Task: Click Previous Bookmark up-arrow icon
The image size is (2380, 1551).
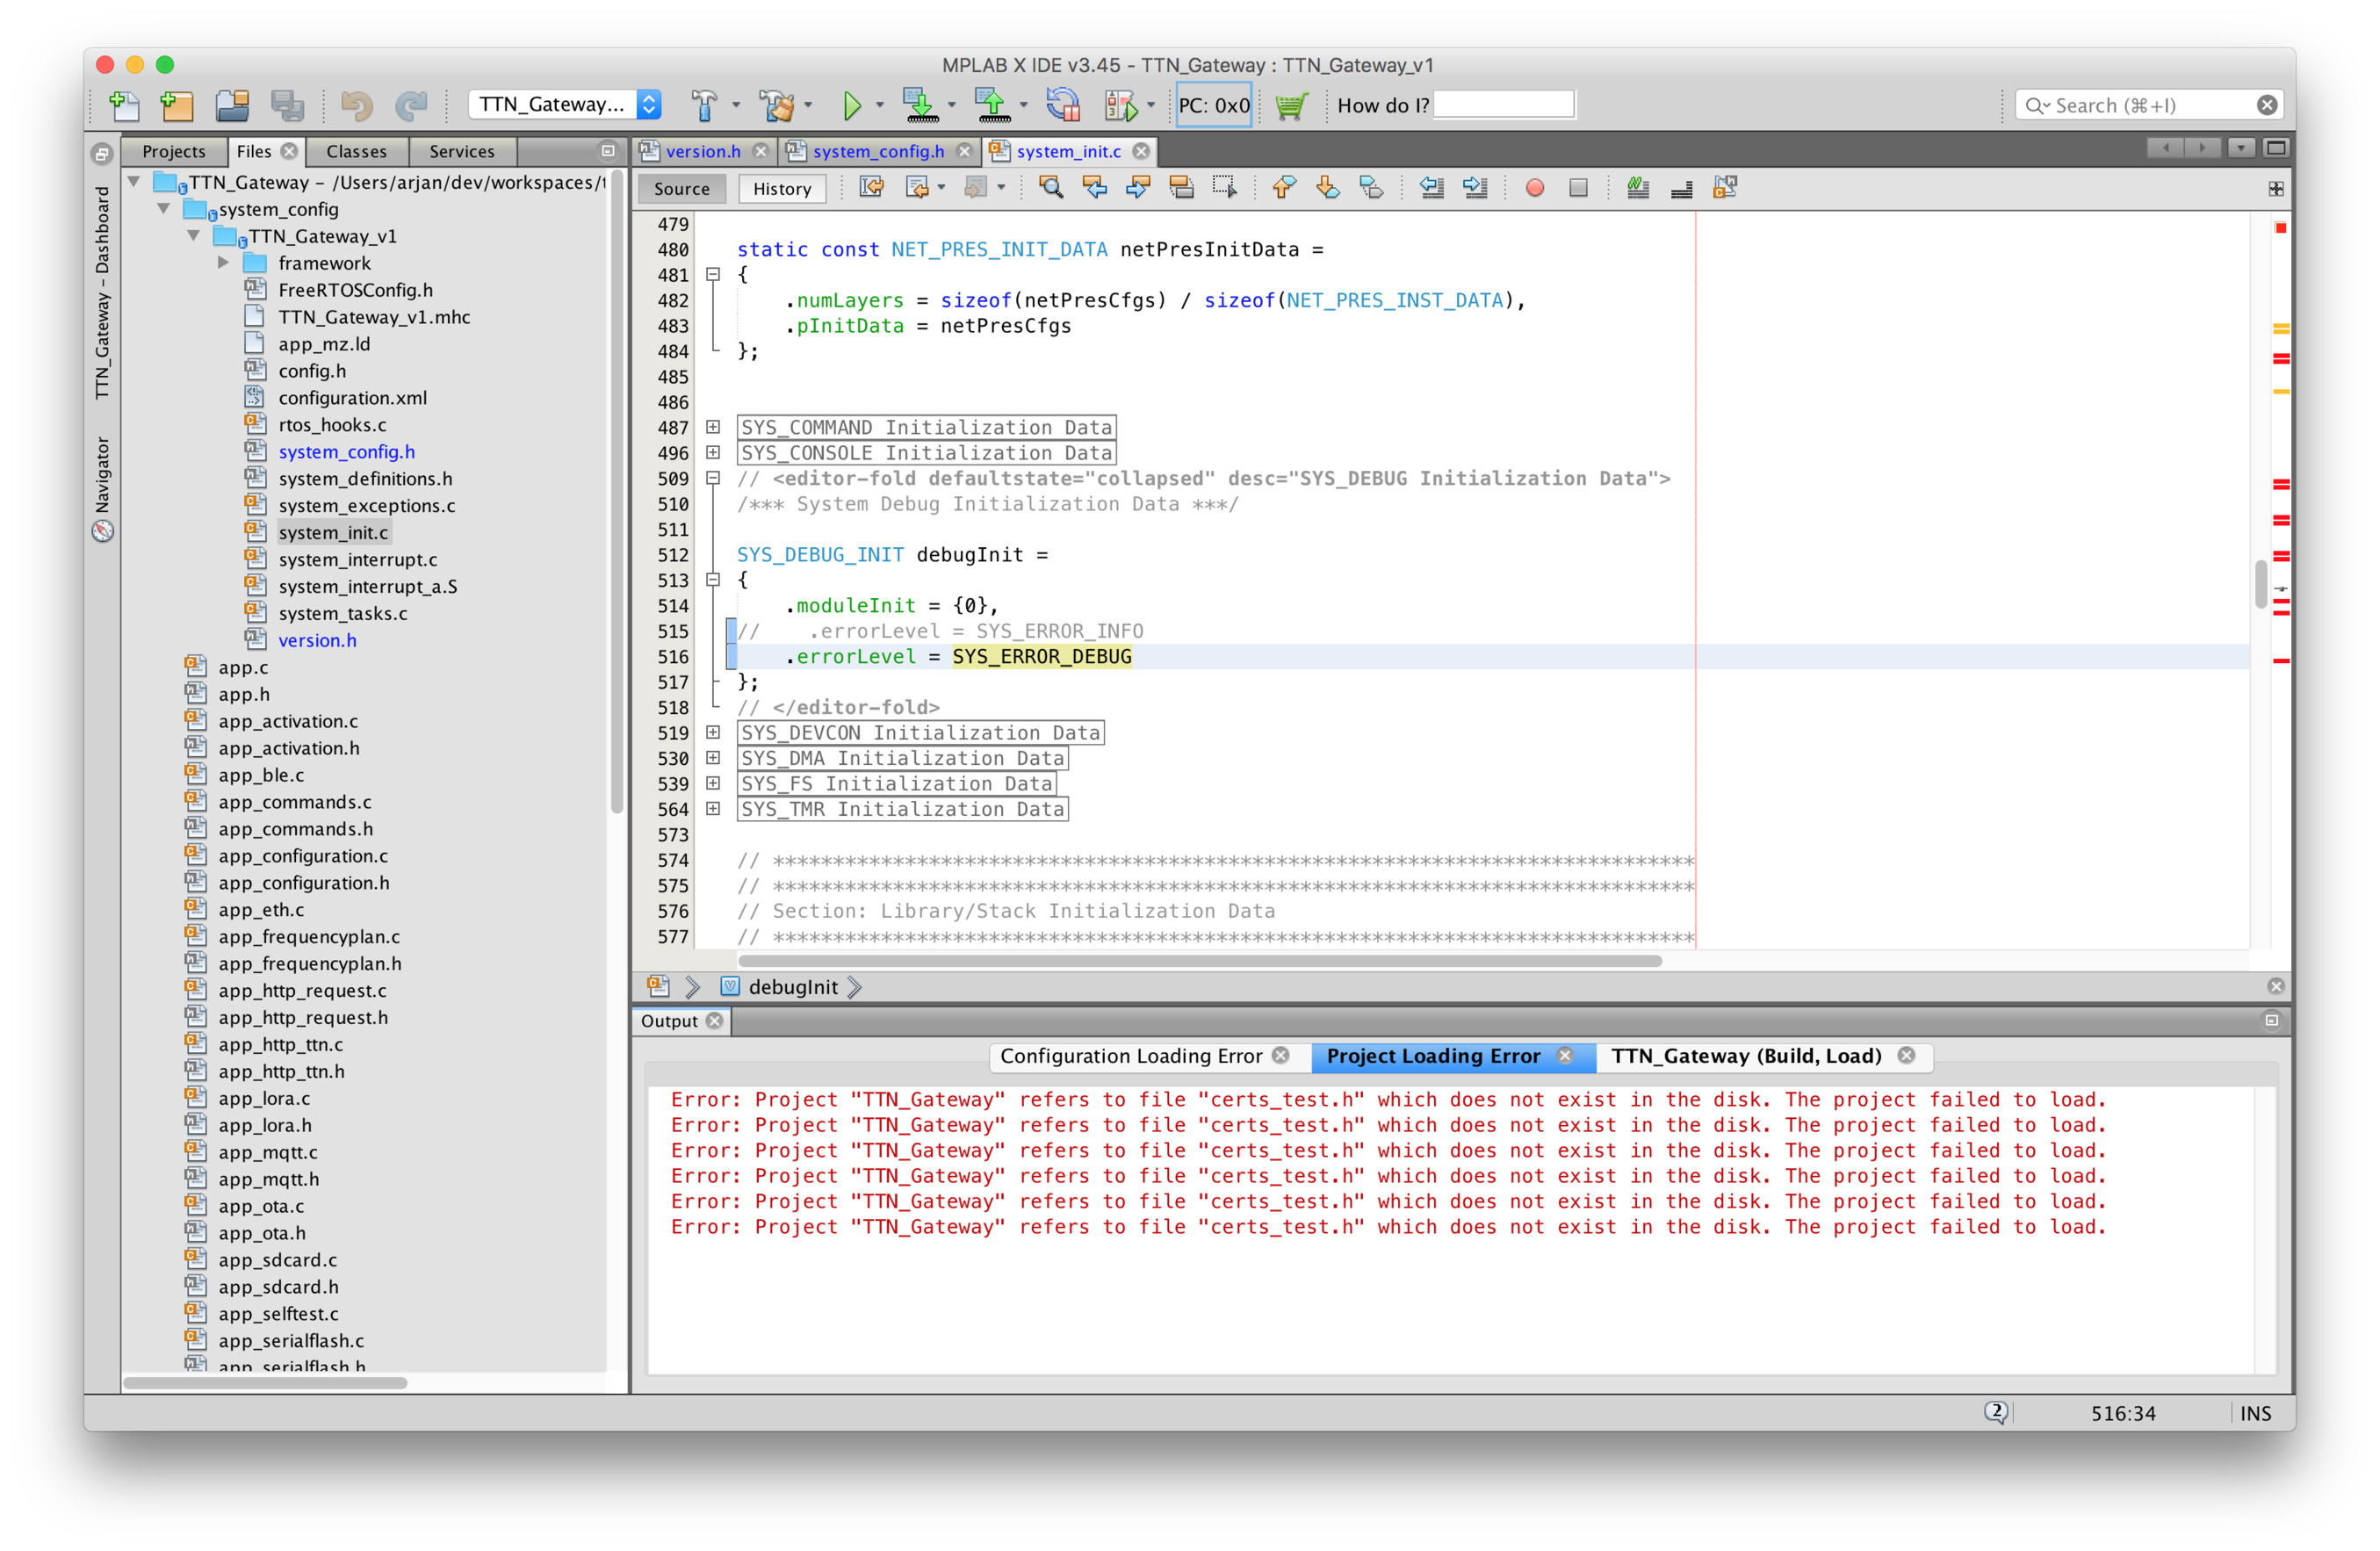Action: tap(1284, 188)
